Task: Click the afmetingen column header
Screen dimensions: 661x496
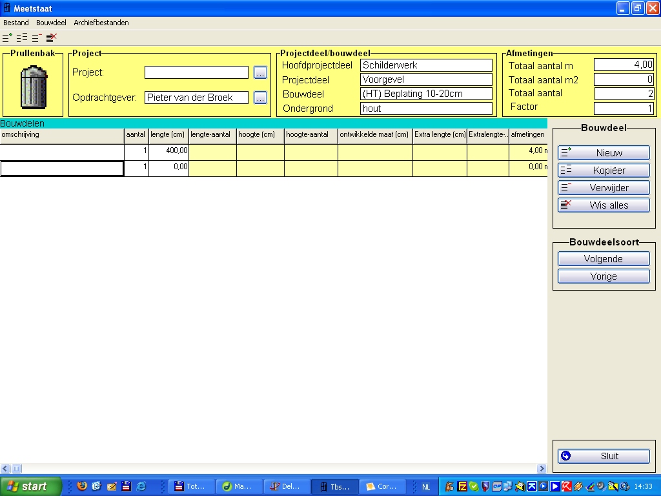Action: click(x=528, y=136)
